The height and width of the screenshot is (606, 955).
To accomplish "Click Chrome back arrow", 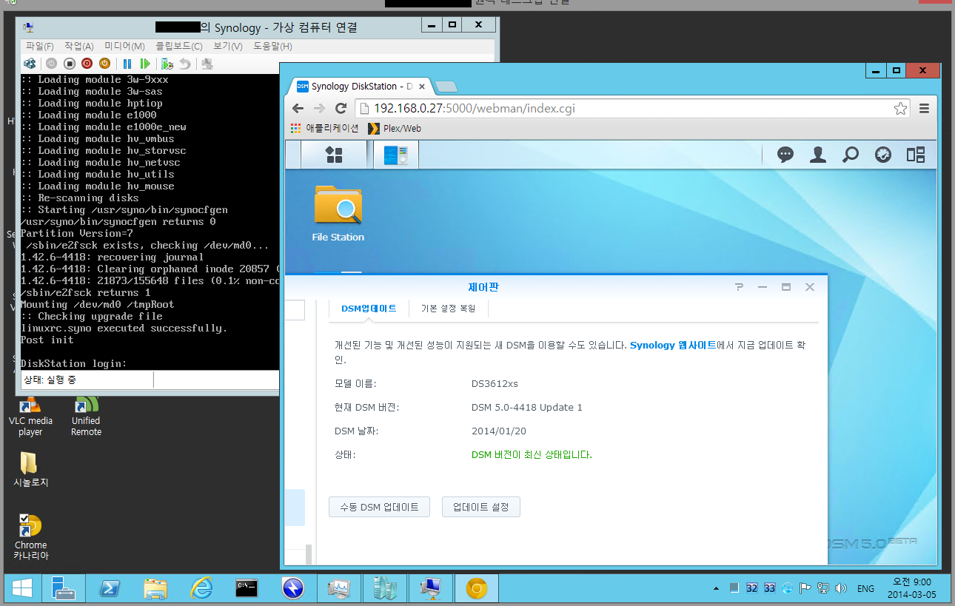I will click(x=298, y=108).
